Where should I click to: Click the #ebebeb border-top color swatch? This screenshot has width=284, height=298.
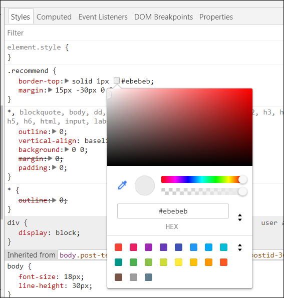pos(117,80)
